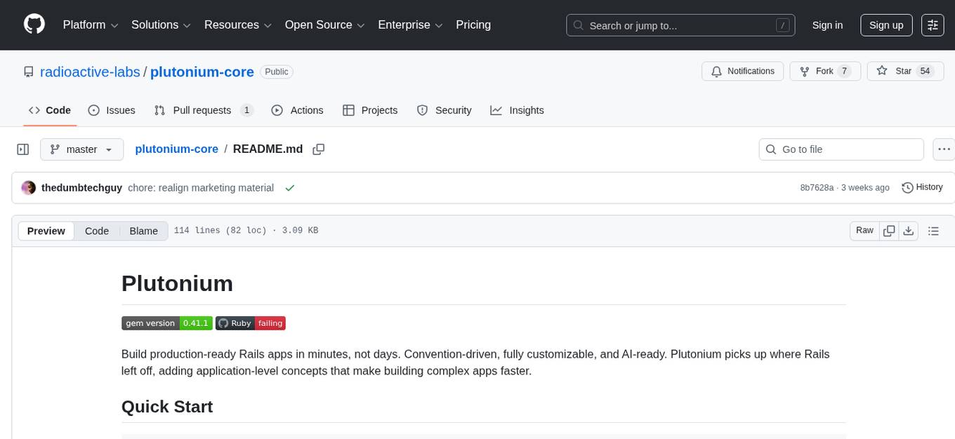Copy the README.md file path
Image resolution: width=955 pixels, height=439 pixels.
click(319, 149)
